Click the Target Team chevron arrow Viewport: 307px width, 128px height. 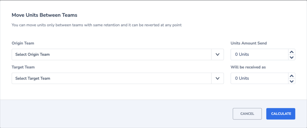[x=217, y=78]
